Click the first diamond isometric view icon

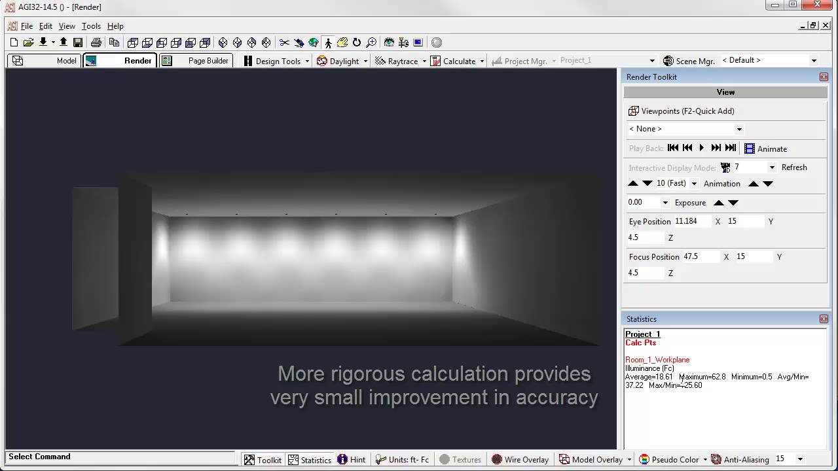[x=223, y=43]
